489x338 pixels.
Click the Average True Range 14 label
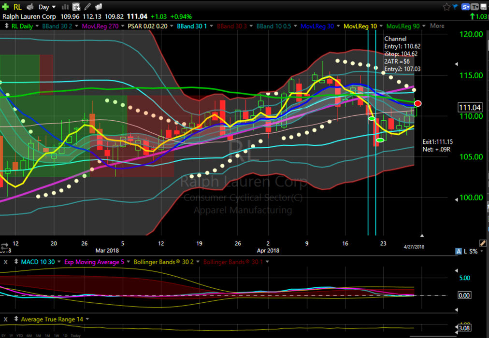(x=52, y=319)
